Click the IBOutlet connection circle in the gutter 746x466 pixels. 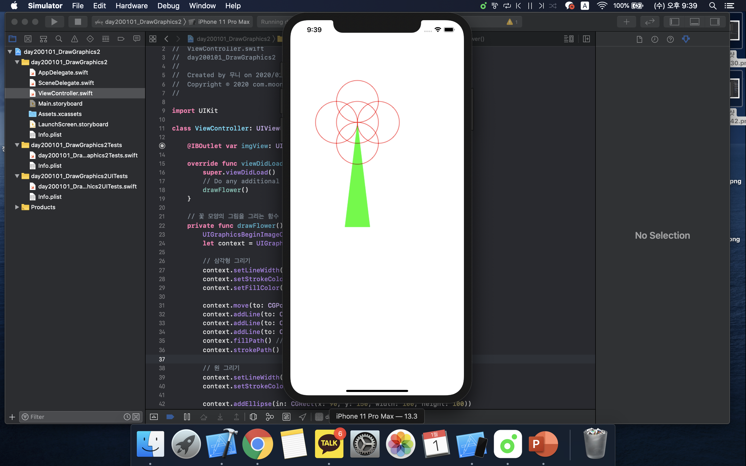(162, 146)
